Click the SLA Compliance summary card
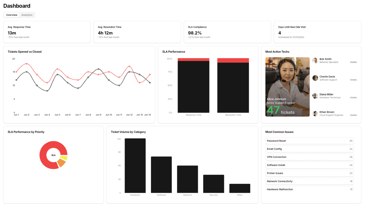This screenshot has height=219, width=365. [x=227, y=32]
